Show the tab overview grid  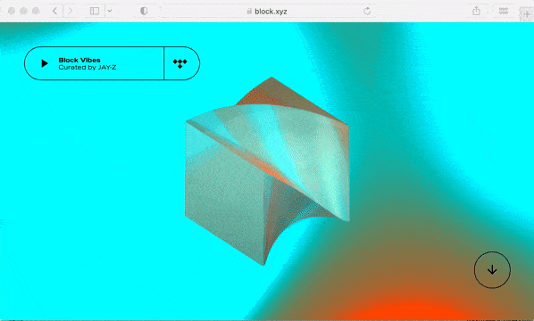coord(504,11)
